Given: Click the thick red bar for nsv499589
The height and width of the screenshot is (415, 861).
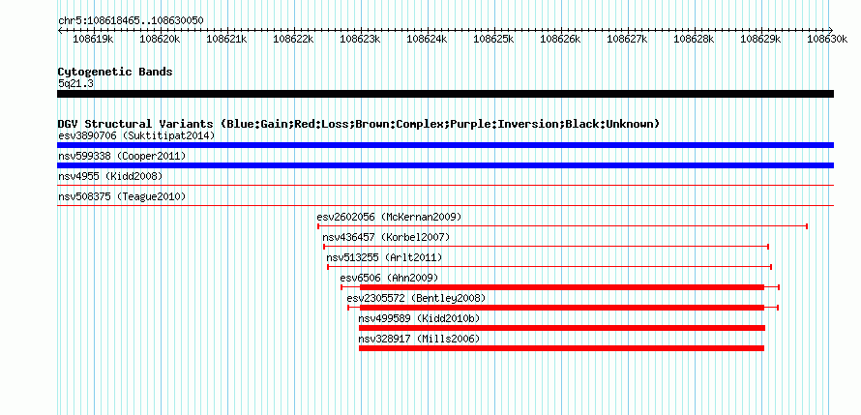Looking at the screenshot, I should [x=562, y=328].
